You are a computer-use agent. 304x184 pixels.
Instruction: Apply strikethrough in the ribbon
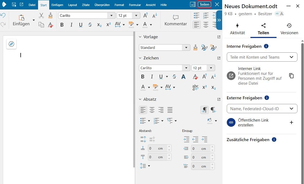coord(90,25)
